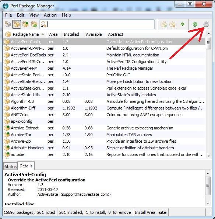Click the green run marked actions arrow
This screenshot has width=215, height=219.
tap(183, 24)
